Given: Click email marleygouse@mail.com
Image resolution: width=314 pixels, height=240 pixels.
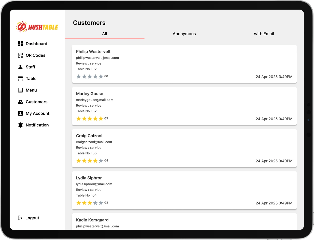Looking at the screenshot, I should pyautogui.click(x=95, y=100).
